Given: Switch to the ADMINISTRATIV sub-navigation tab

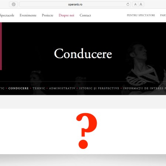Looking at the screenshot, I should coord(62,88).
